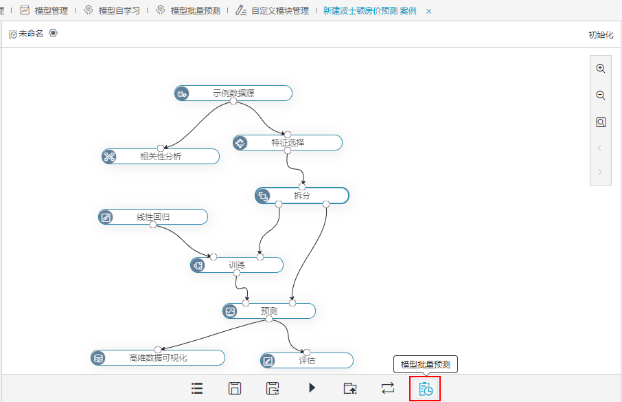The width and height of the screenshot is (622, 402).
Task: Select the 特征选择 node
Action: (x=288, y=143)
